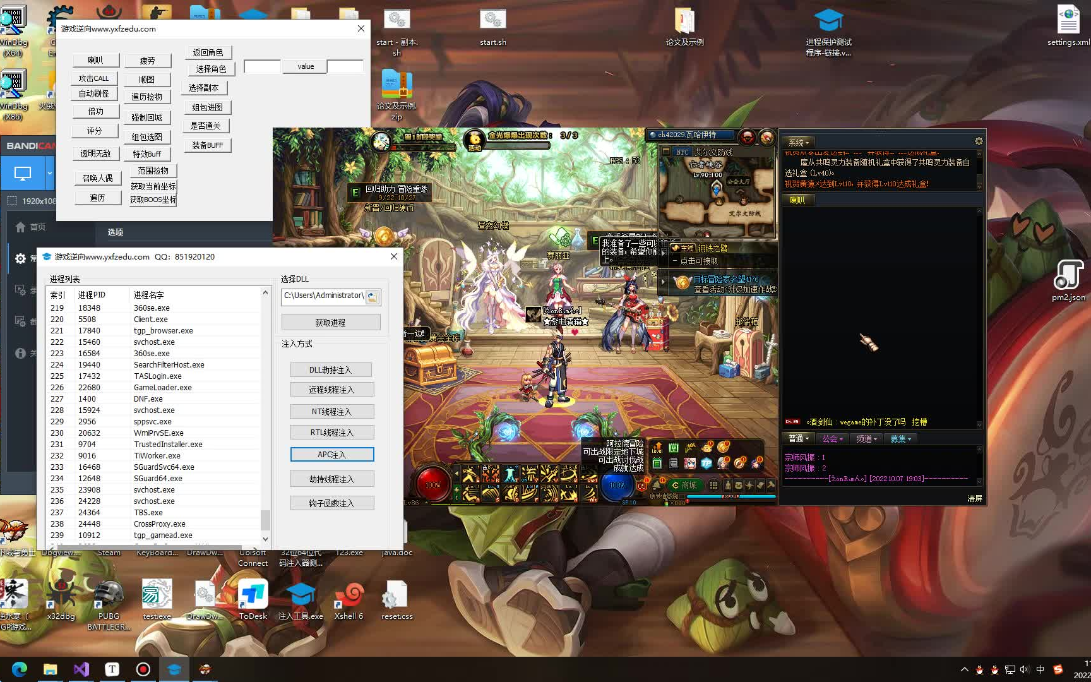This screenshot has width=1091, height=682.
Task: Click the blue MP orb showing 100%
Action: (x=617, y=485)
